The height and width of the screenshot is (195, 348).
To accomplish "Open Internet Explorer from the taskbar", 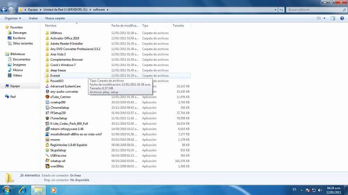I will tap(23, 190).
